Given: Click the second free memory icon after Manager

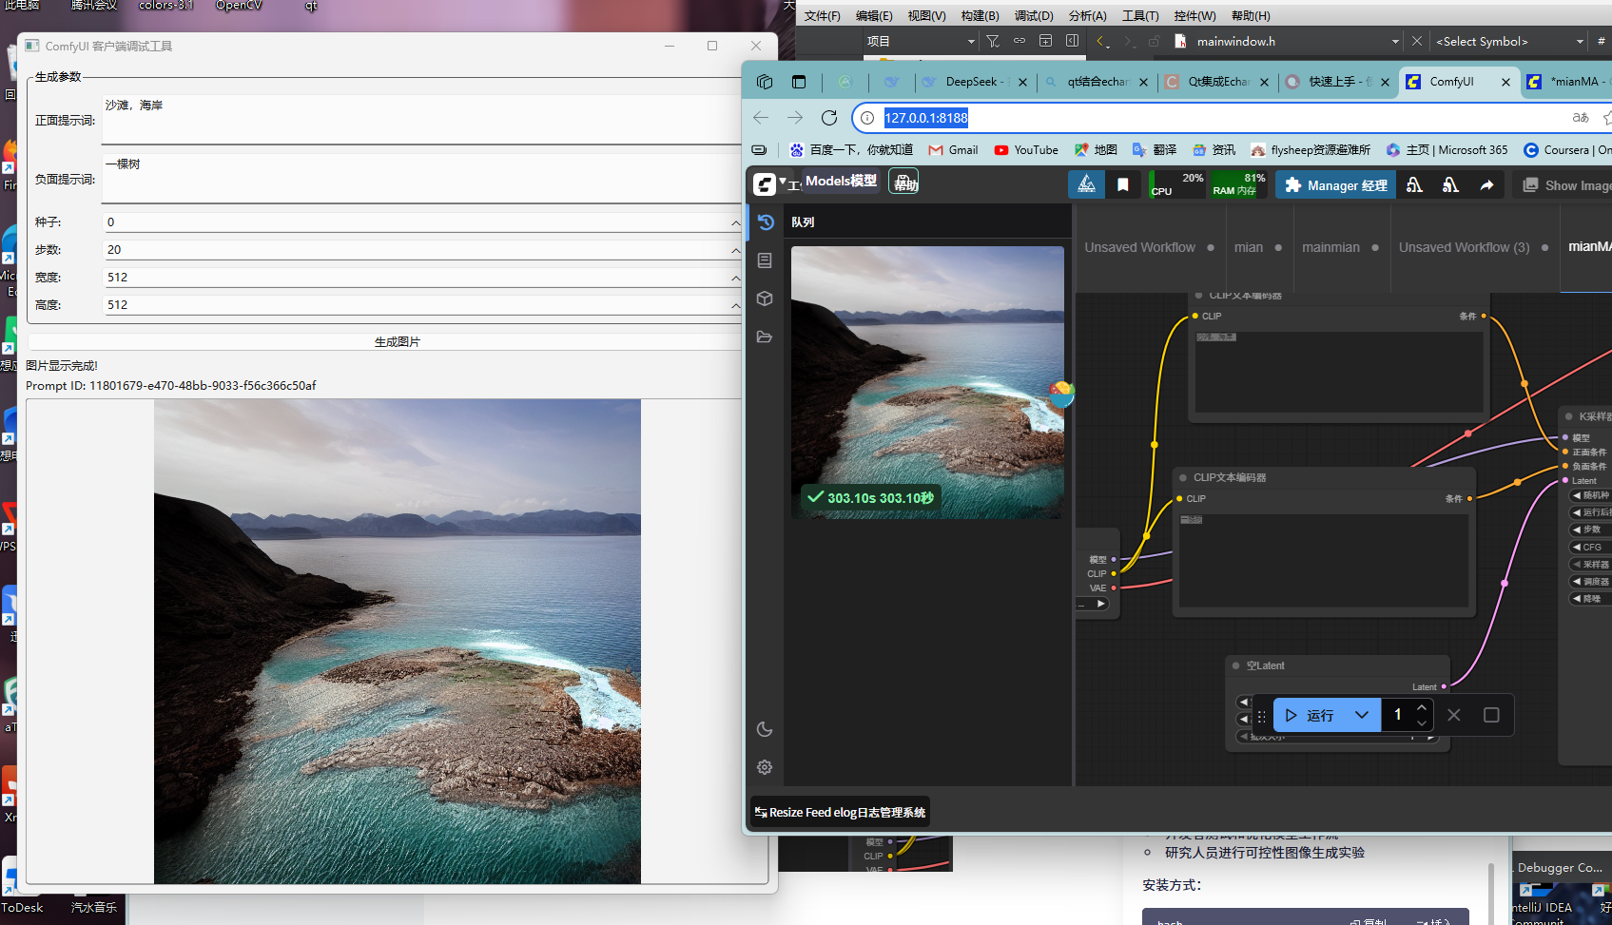Looking at the screenshot, I should 1450,185.
